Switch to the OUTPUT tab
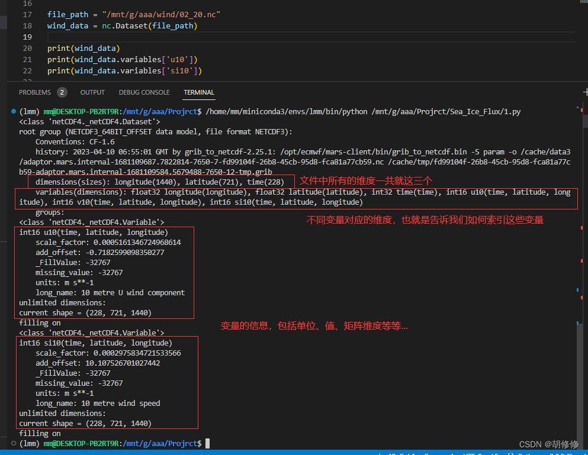The height and width of the screenshot is (455, 588). pyautogui.click(x=92, y=92)
